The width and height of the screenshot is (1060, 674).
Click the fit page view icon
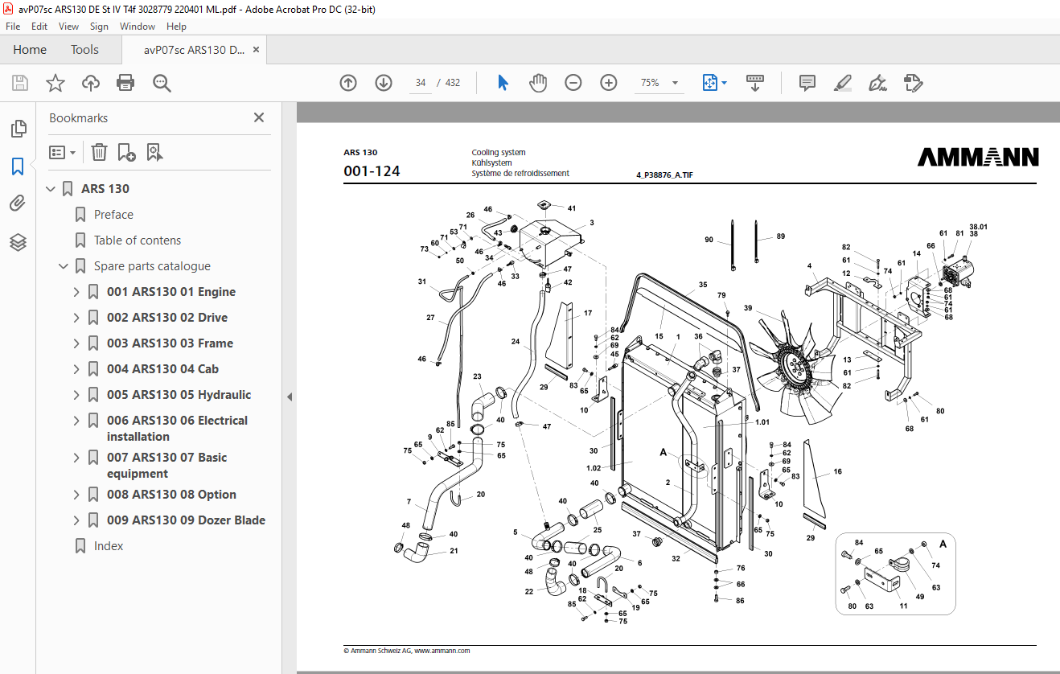709,83
